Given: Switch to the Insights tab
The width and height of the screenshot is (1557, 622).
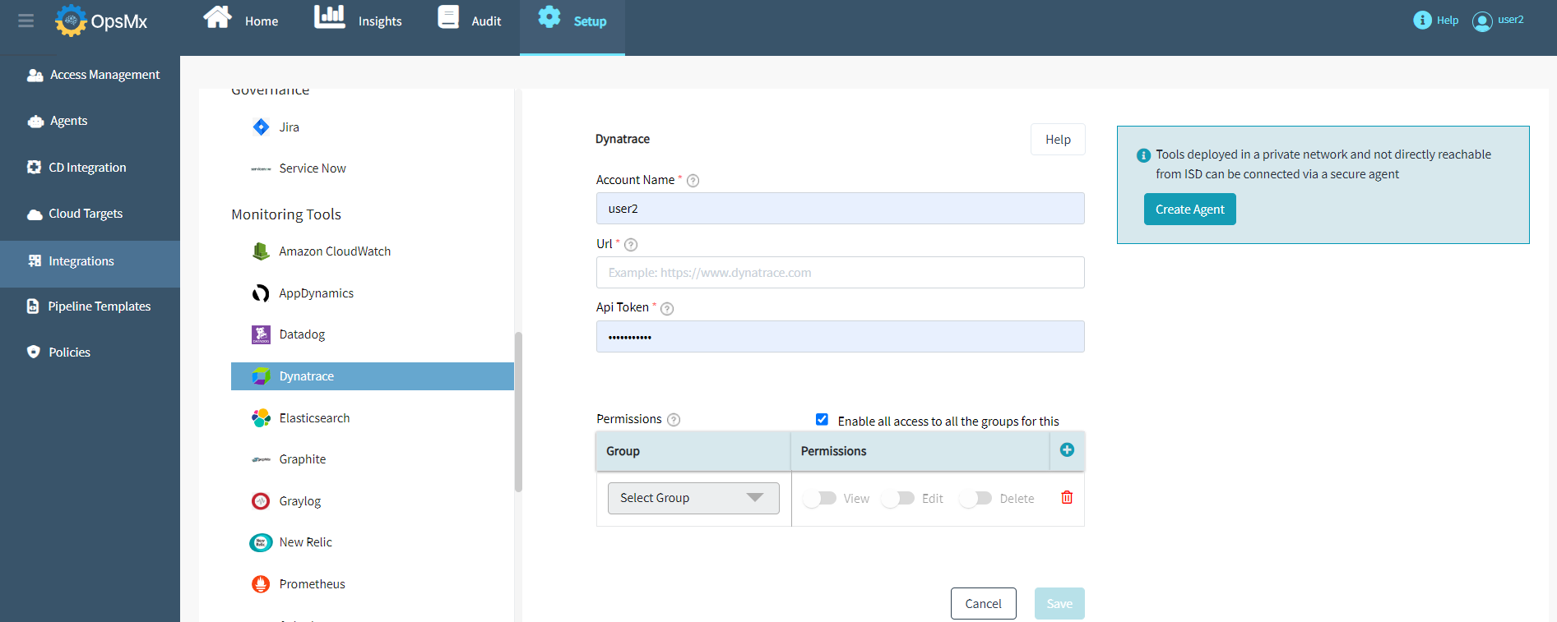Looking at the screenshot, I should coord(359,21).
